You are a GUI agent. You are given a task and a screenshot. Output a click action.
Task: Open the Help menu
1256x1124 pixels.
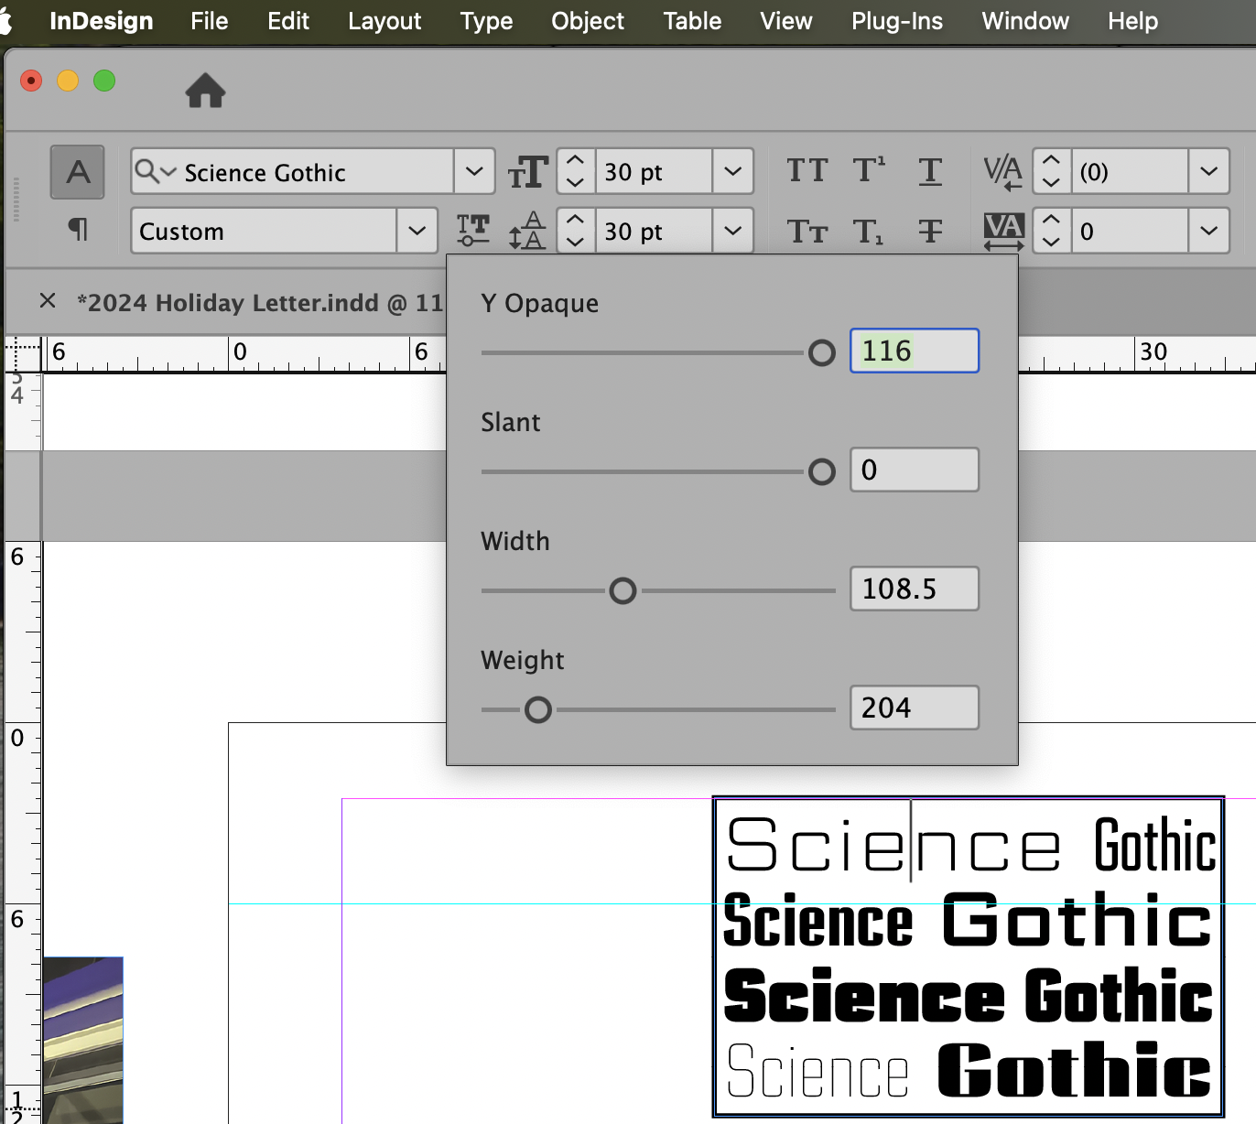[x=1133, y=21]
